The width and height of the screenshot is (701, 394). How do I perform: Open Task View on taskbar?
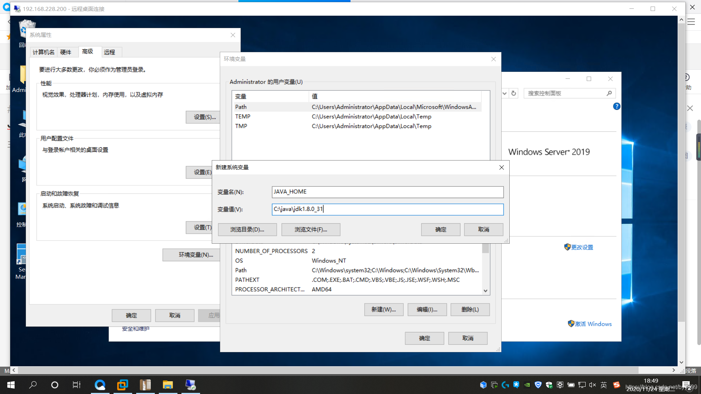point(77,385)
